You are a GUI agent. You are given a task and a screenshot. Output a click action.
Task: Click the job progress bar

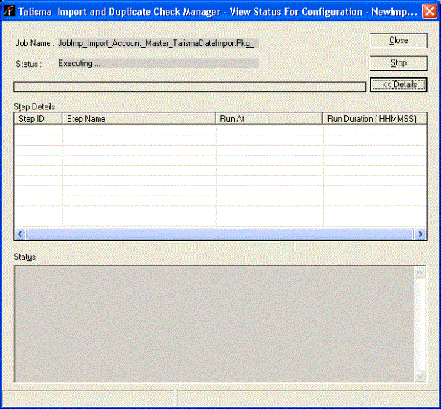tap(190, 87)
